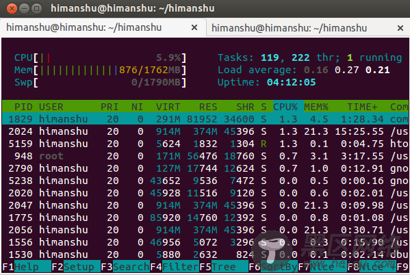
Task: Select process row with PID 2020
Action: click(x=205, y=193)
